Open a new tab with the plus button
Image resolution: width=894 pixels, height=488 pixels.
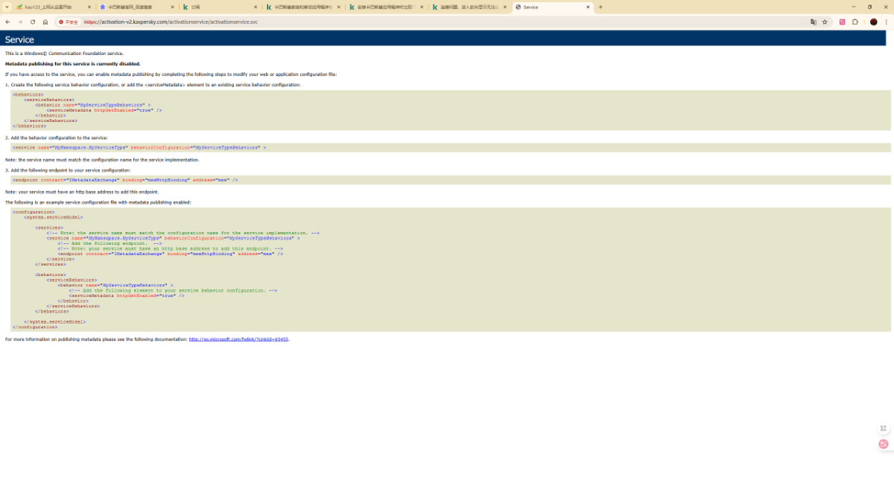click(x=600, y=7)
